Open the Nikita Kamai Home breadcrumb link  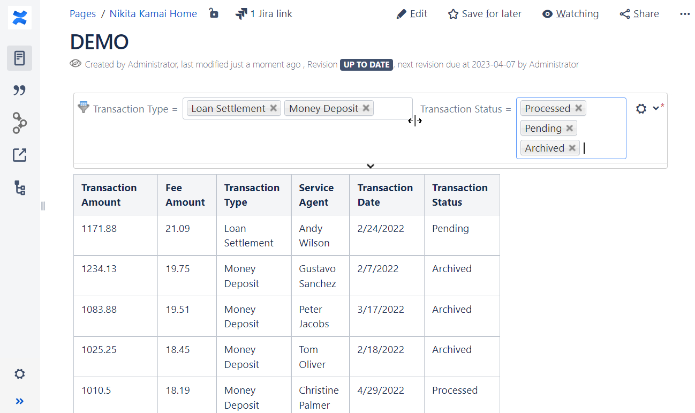click(x=153, y=14)
